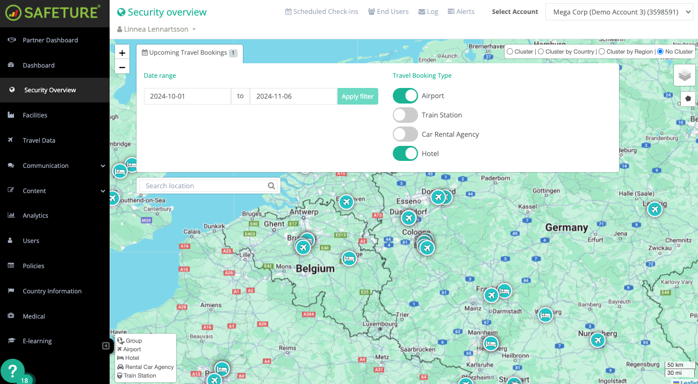Switch to the Upcoming Travel Bookings tab
The width and height of the screenshot is (698, 384).
coord(189,52)
